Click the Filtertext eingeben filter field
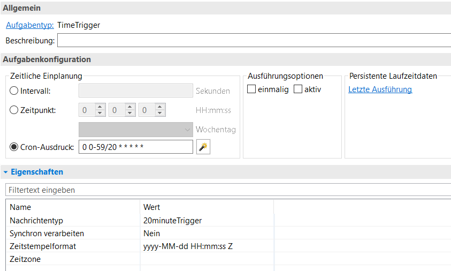The width and height of the screenshot is (451, 271). [x=228, y=190]
